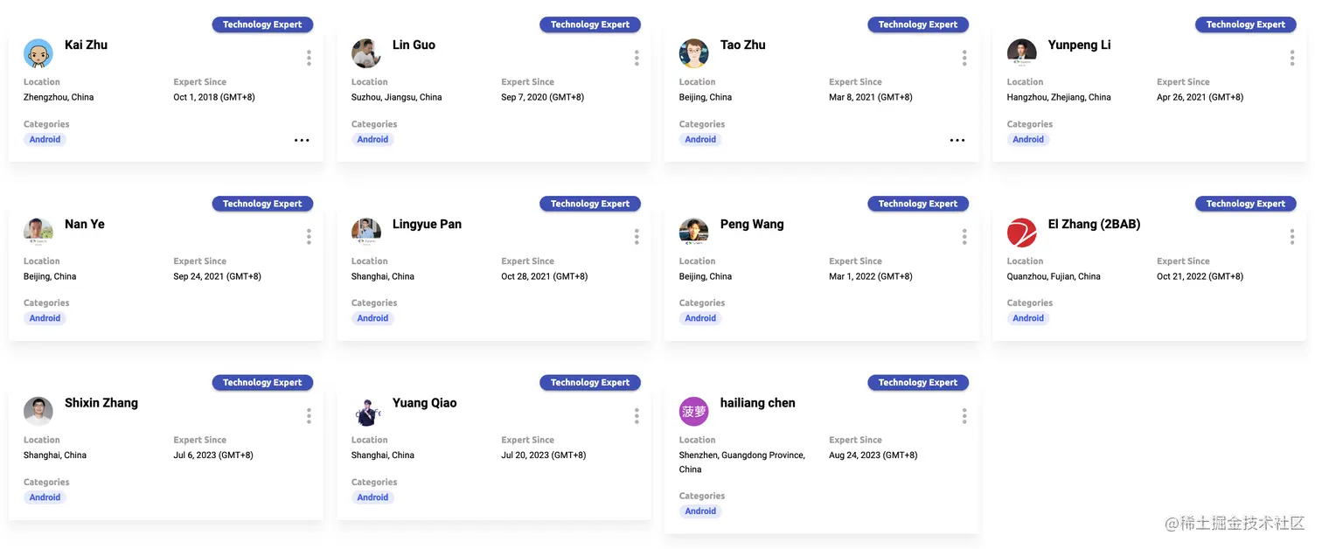
Task: Open the three-dot menu for El Zhang (2BAB)
Action: (x=1292, y=237)
